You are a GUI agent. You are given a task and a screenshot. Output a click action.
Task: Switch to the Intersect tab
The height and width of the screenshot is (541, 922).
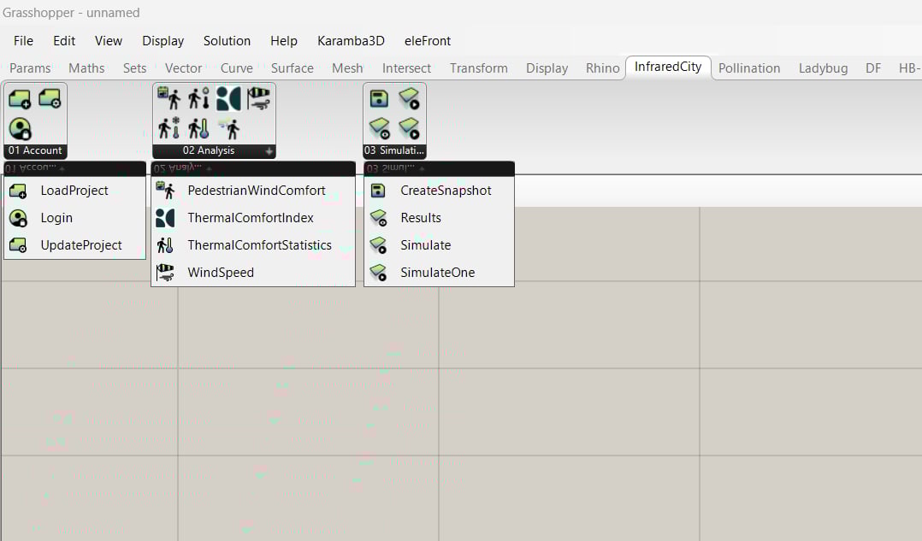click(x=406, y=68)
